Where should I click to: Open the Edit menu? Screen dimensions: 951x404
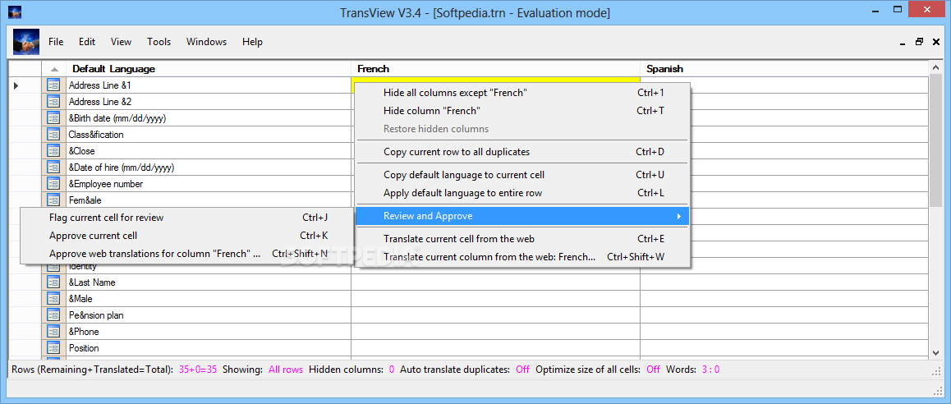click(87, 42)
